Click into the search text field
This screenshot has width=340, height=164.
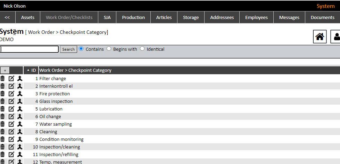click(30, 49)
